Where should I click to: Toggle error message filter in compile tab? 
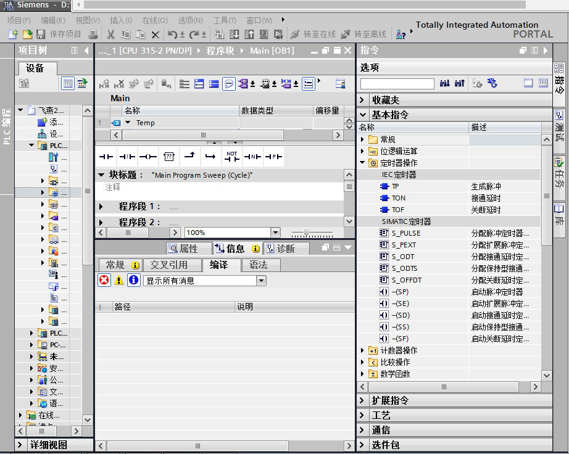pos(104,281)
